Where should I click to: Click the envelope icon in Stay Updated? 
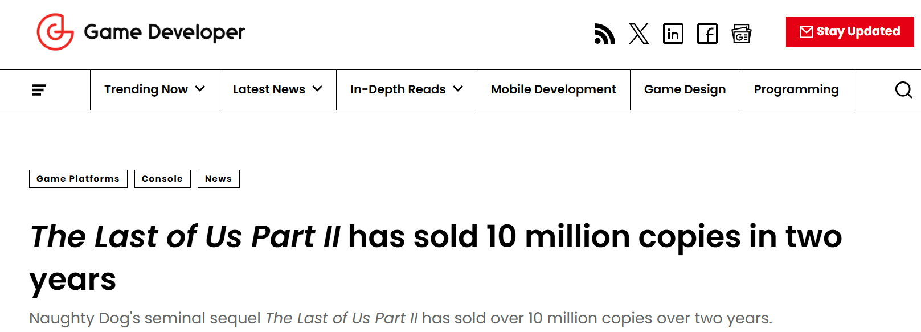coord(806,32)
